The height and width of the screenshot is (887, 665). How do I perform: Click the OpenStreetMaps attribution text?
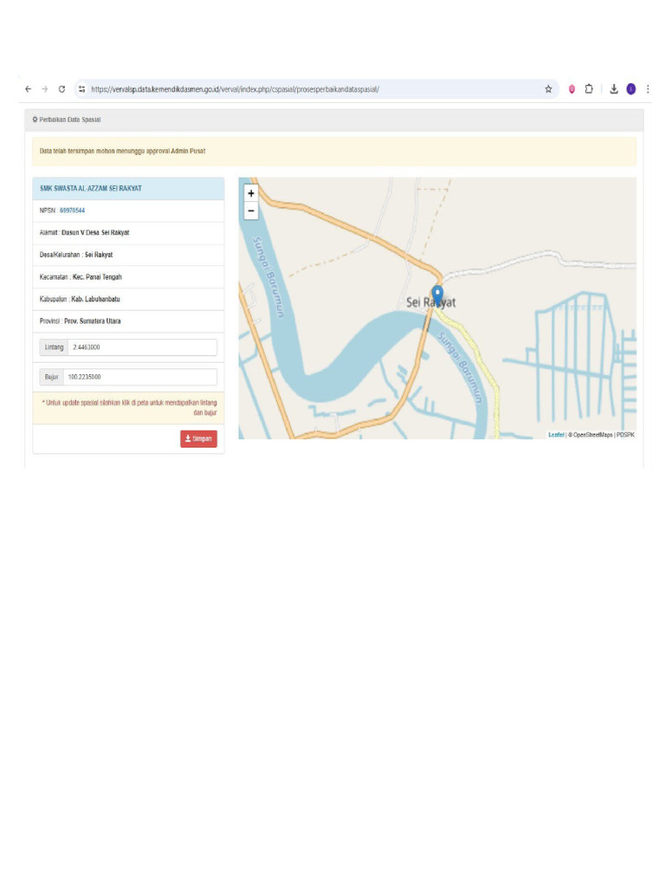pyautogui.click(x=592, y=435)
